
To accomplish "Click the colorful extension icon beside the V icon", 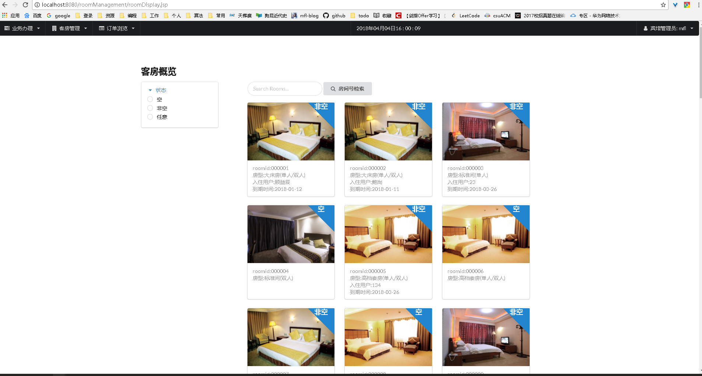I will click(x=687, y=5).
